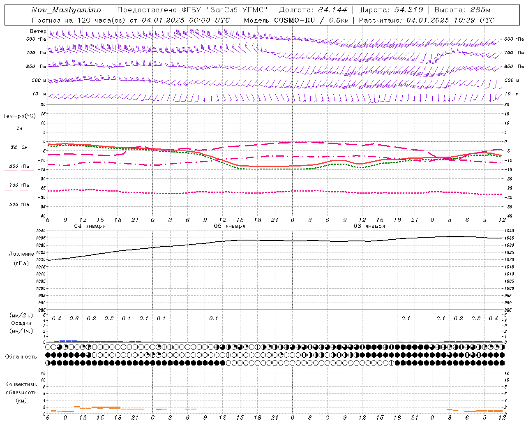Click Рассчитано: 04.01.2025 10:39 UTC timestamp
Screen dimensions: 526x421
(427, 20)
